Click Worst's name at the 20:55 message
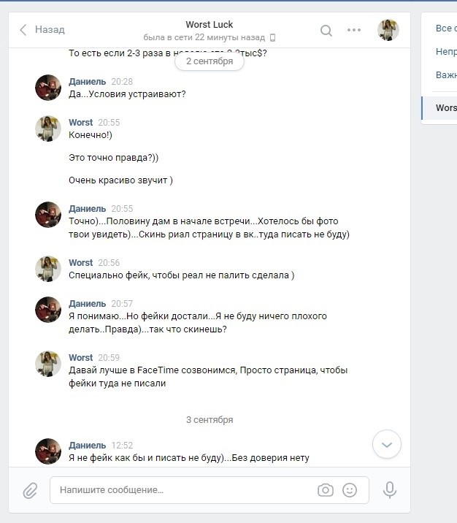The width and height of the screenshot is (457, 523). pos(80,123)
